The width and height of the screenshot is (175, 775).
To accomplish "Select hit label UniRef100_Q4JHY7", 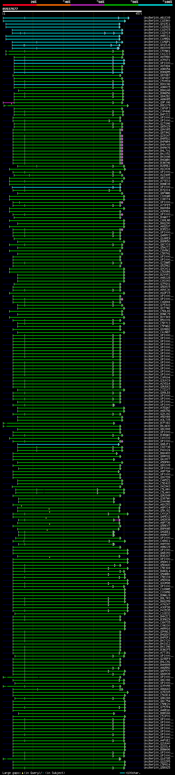I will (x=157, y=459).
